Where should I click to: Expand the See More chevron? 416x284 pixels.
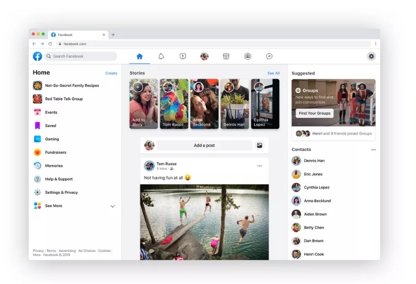pos(113,206)
